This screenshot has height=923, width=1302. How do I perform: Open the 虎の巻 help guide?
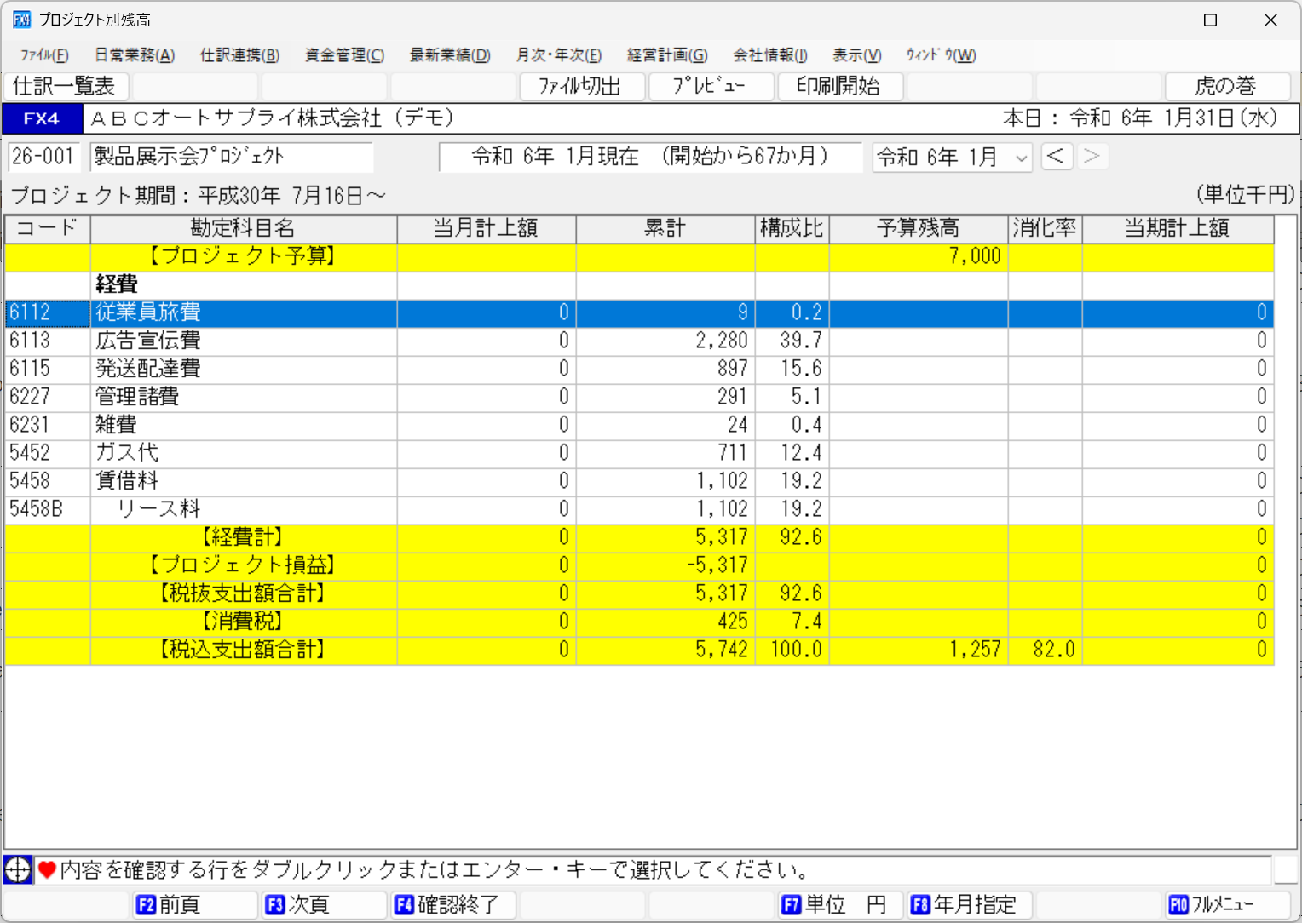click(1226, 86)
